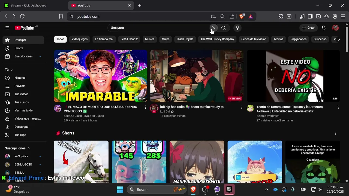The width and height of the screenshot is (349, 196).
Task: Open the Lofi Girl channel link
Action: pyautogui.click(x=165, y=112)
